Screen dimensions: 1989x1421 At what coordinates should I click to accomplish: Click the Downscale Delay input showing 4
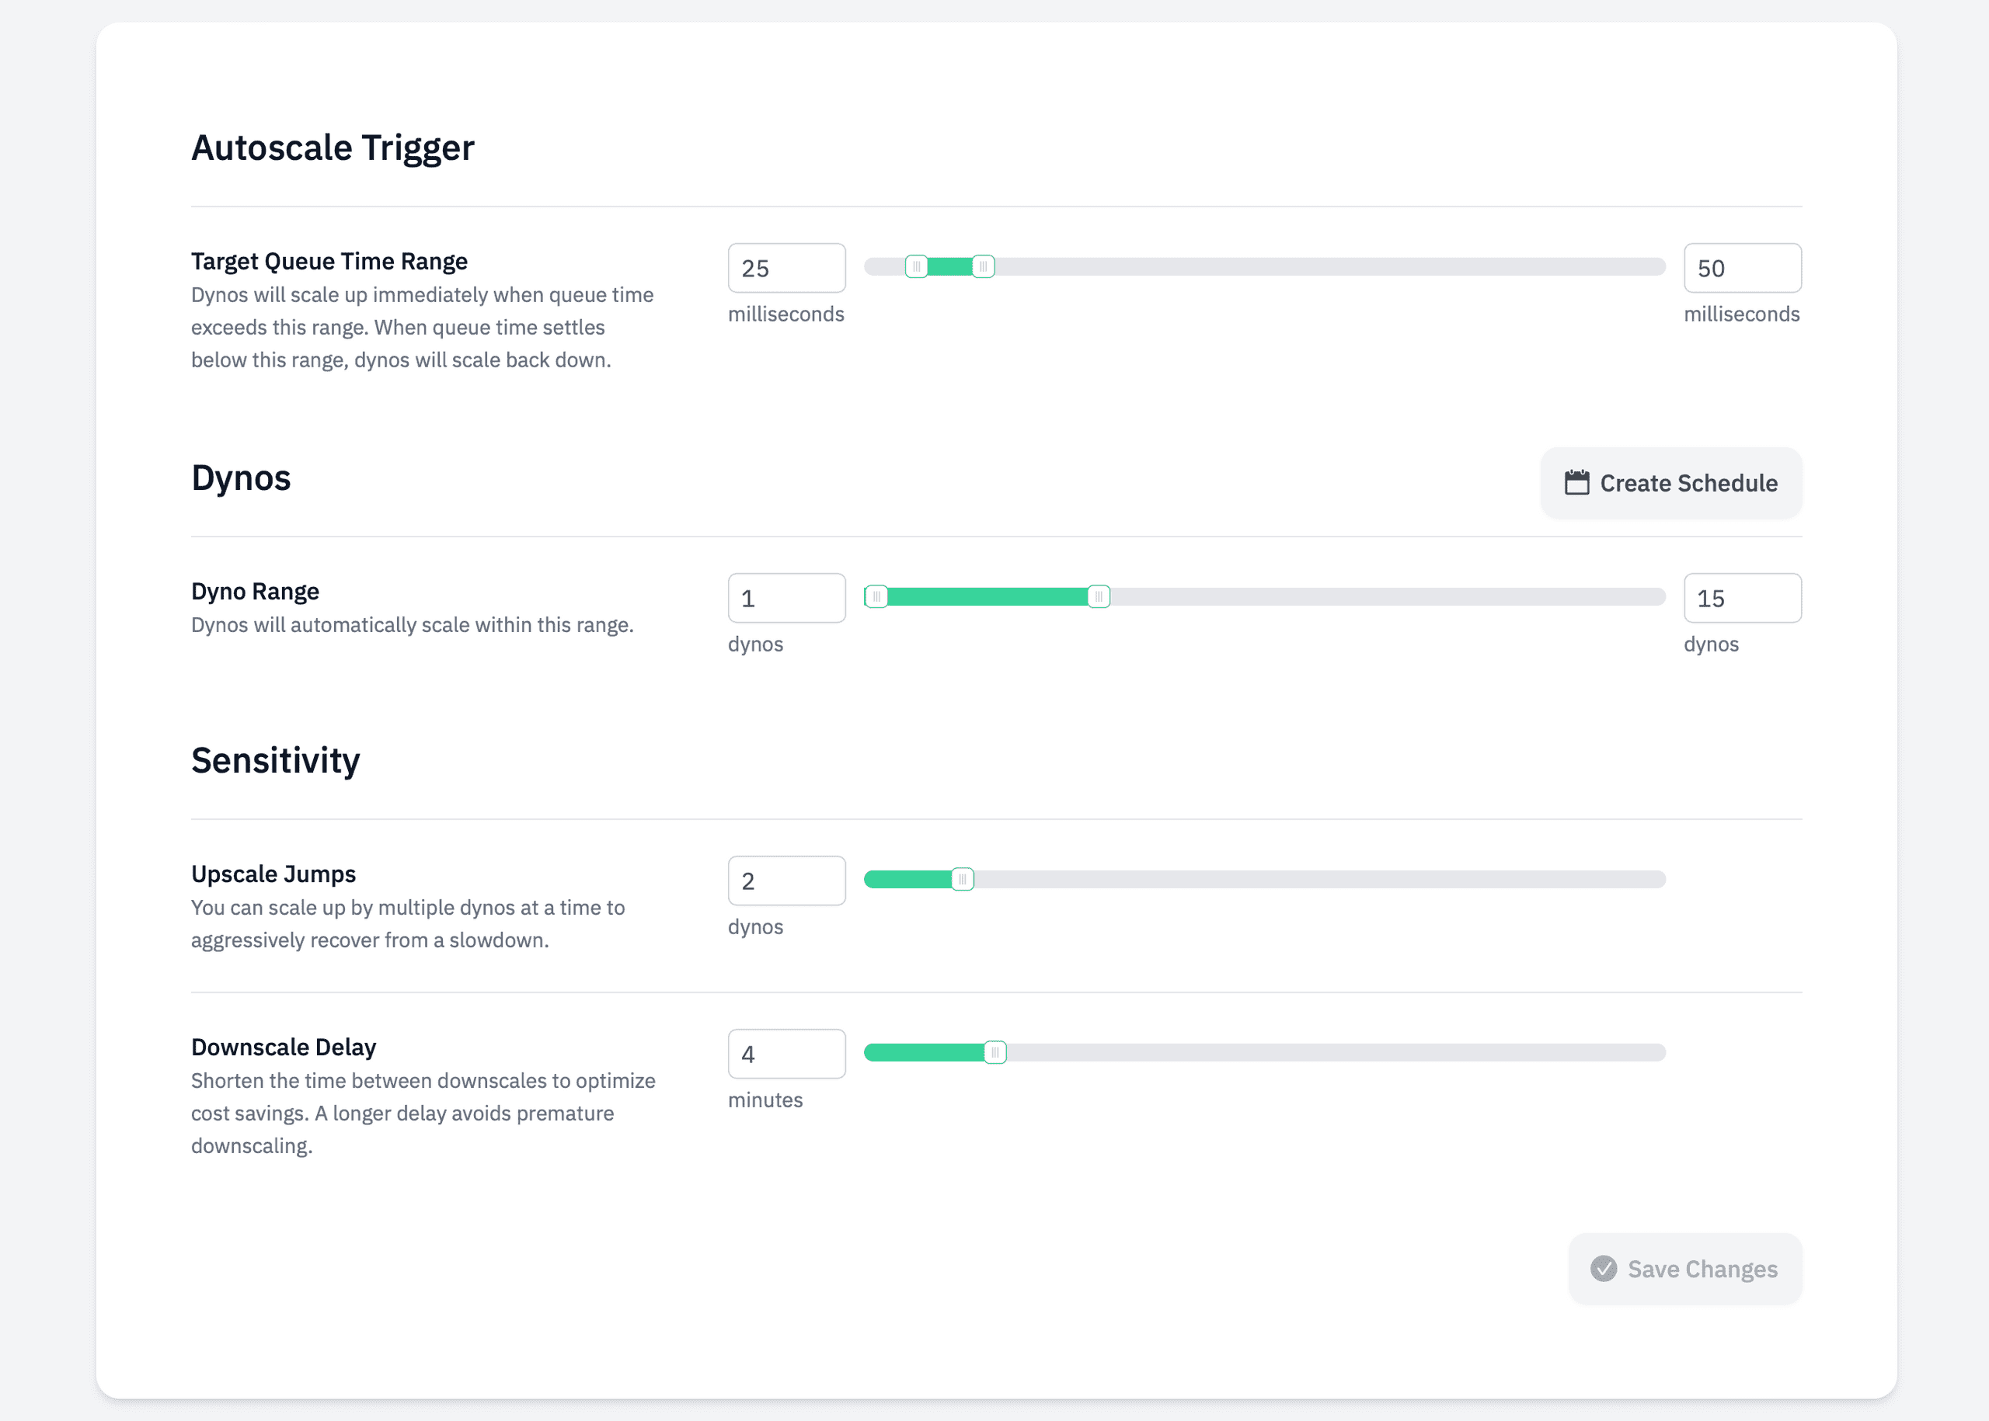point(785,1054)
